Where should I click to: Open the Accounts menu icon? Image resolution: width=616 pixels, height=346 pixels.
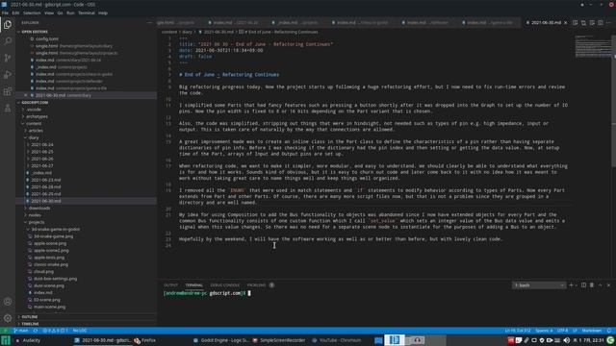tap(8, 302)
